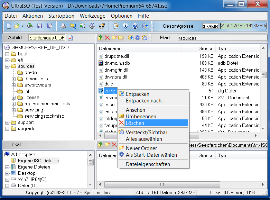
Task: Choose Löschen in the context menu
Action: 153,123
